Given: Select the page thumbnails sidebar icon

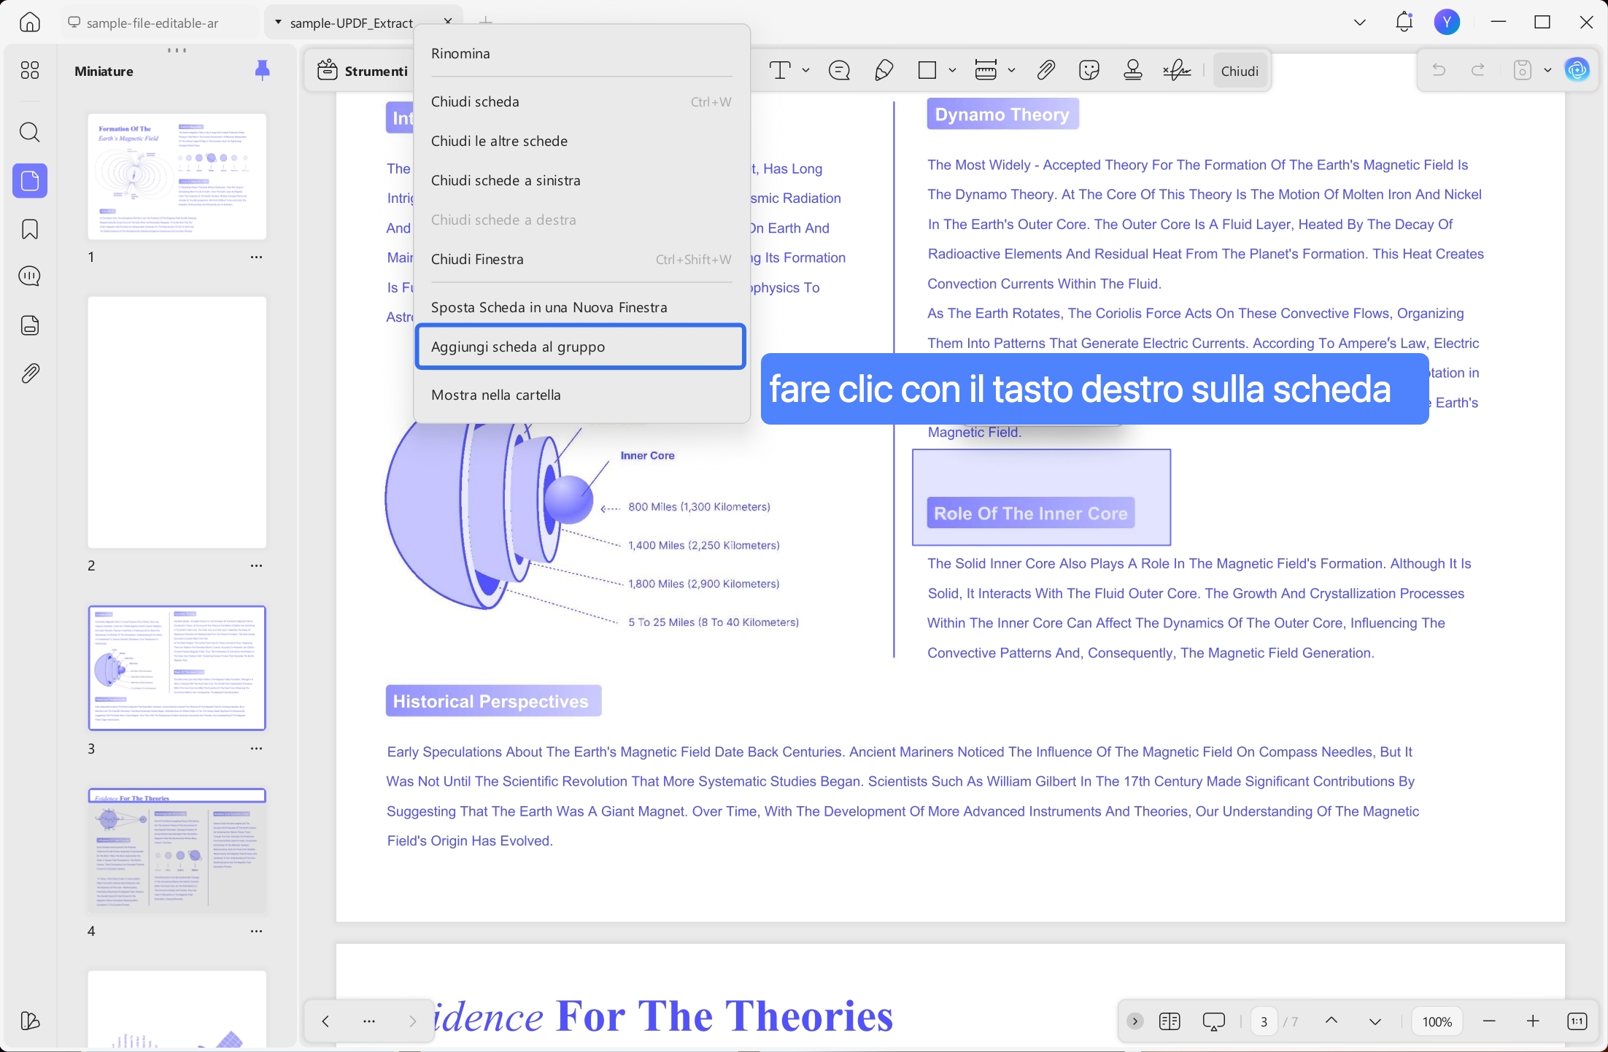Looking at the screenshot, I should tap(30, 180).
